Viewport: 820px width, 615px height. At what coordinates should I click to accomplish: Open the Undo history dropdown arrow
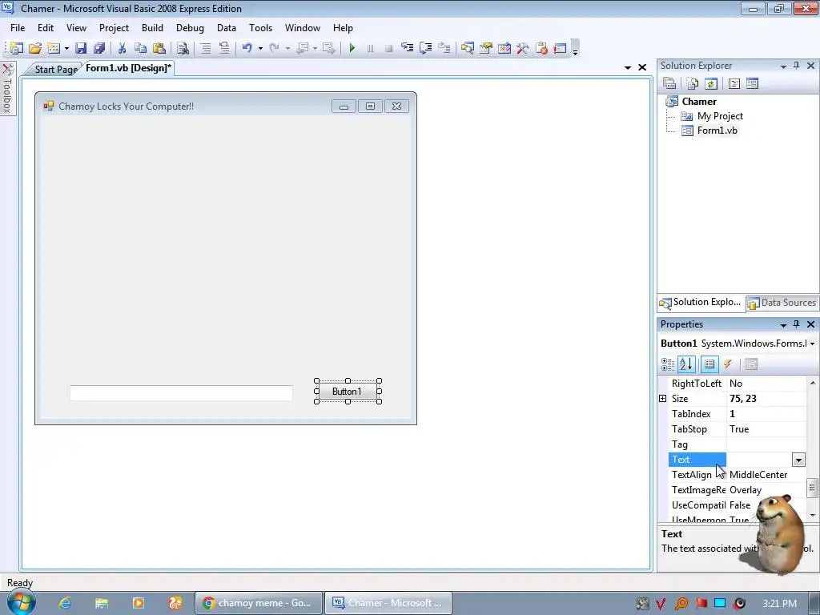tap(260, 48)
